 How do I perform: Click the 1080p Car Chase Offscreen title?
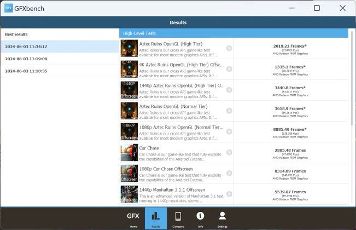click(166, 169)
